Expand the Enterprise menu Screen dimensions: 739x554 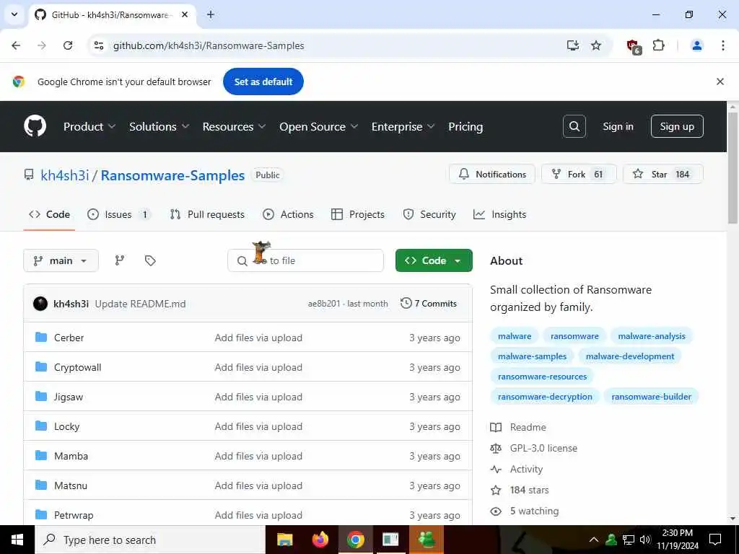(403, 126)
